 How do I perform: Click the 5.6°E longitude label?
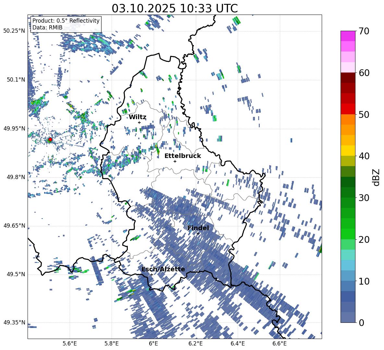pyautogui.click(x=70, y=344)
